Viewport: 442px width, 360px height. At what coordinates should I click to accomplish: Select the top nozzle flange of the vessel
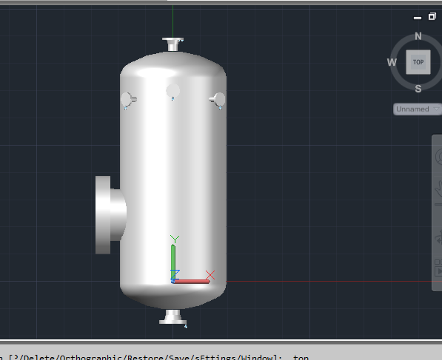coord(173,40)
